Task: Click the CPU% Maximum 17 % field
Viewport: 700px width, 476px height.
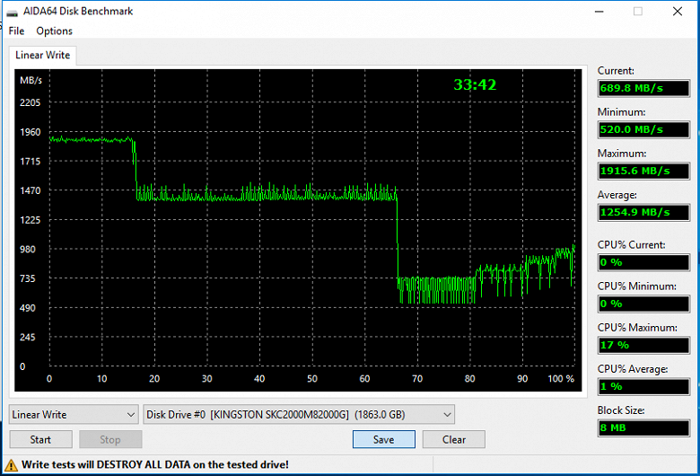Action: pyautogui.click(x=643, y=345)
